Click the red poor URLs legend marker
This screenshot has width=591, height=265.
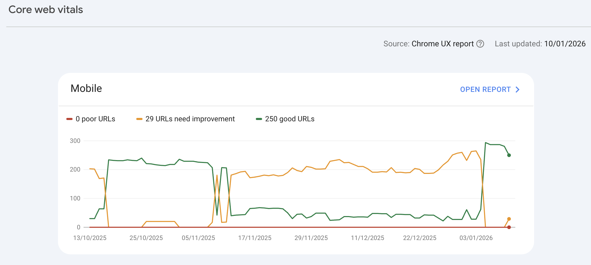[69, 119]
